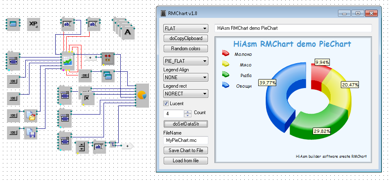Click the FileName field MyPieChart.rmc
Screen dimensions: 390x181
[x=185, y=140]
